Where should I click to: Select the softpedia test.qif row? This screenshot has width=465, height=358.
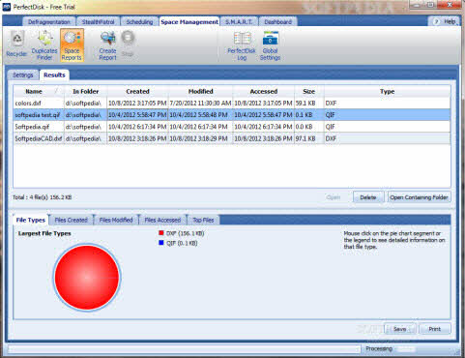pos(232,115)
